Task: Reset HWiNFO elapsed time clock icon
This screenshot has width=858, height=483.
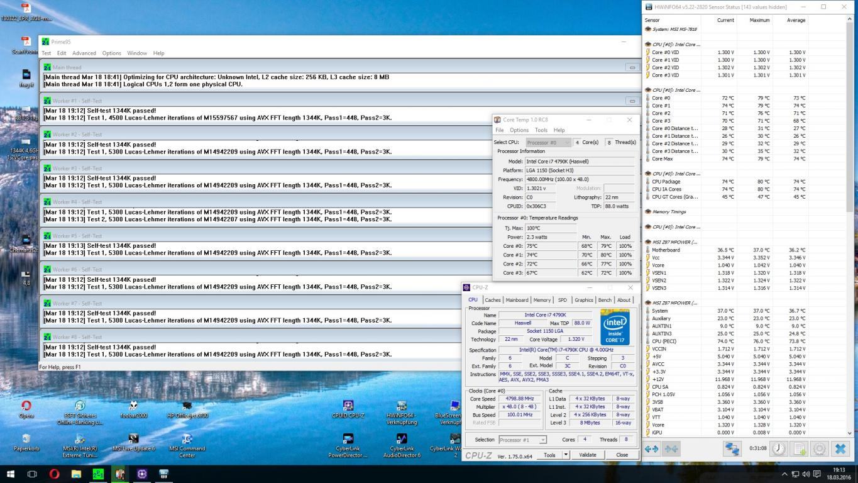Action: pos(779,448)
